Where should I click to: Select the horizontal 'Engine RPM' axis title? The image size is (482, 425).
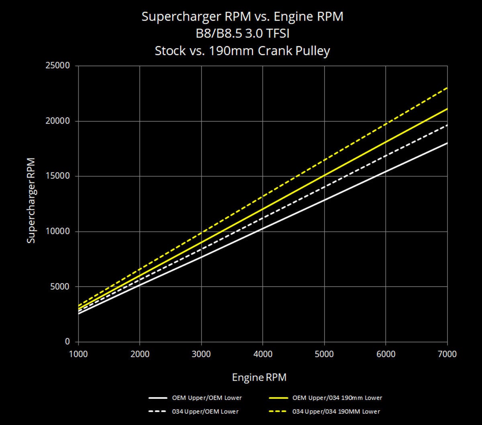point(259,378)
